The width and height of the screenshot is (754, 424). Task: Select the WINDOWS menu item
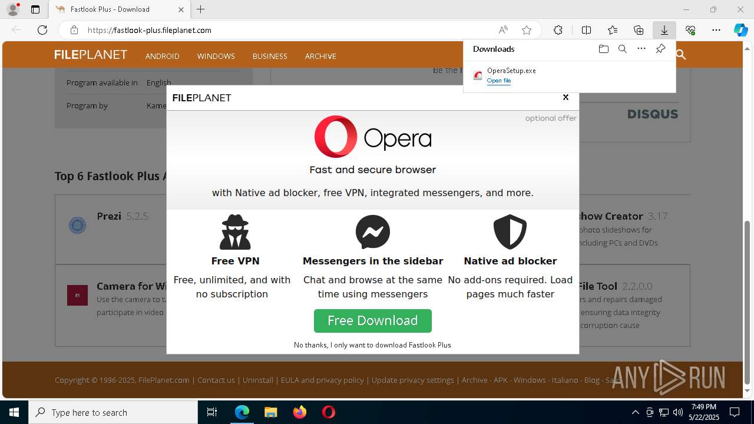[216, 56]
